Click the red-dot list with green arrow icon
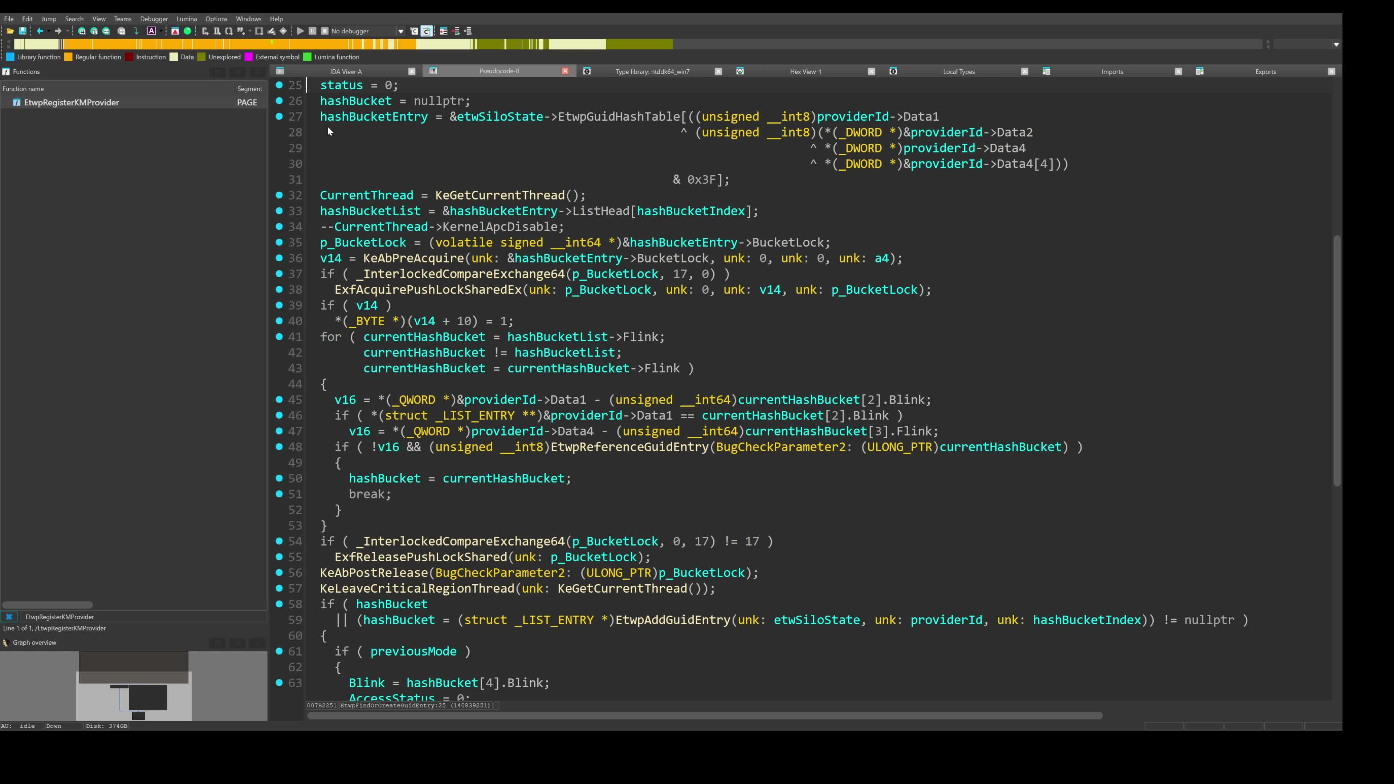The height and width of the screenshot is (784, 1394). coord(456,31)
